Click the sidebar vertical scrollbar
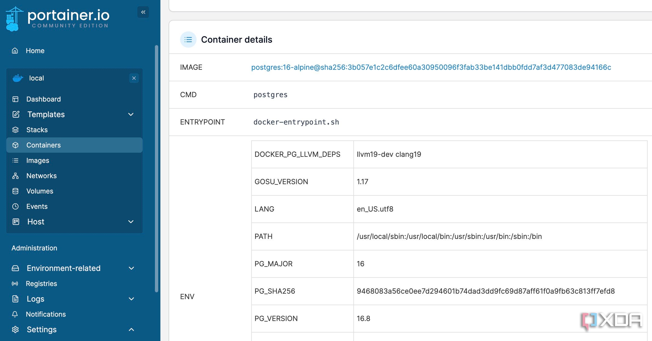The height and width of the screenshot is (341, 652). 157,169
